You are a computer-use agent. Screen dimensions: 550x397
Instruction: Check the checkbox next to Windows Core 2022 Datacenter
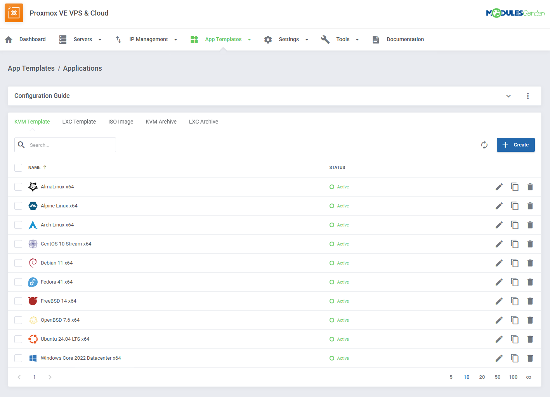click(x=18, y=358)
